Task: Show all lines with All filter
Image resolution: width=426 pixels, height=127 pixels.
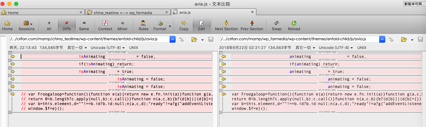Action: (x=49, y=23)
